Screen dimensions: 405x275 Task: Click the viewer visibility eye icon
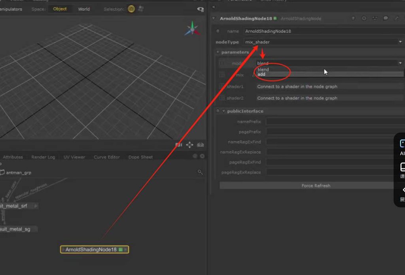coord(200,9)
